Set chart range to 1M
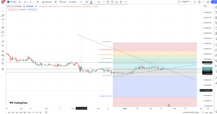Screen dimensions: 217x114 coord(17,112)
